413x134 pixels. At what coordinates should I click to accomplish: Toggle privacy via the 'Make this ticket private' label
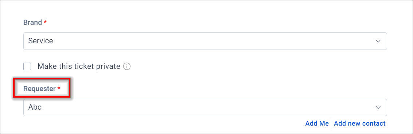coord(79,66)
